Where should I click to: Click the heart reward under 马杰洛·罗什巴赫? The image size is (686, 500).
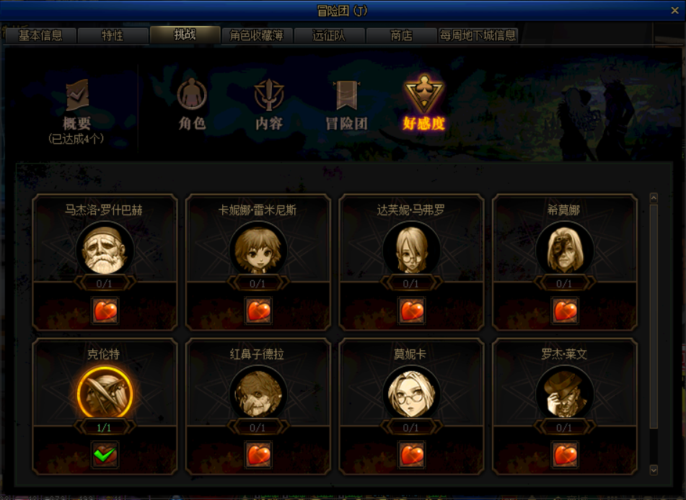(105, 311)
